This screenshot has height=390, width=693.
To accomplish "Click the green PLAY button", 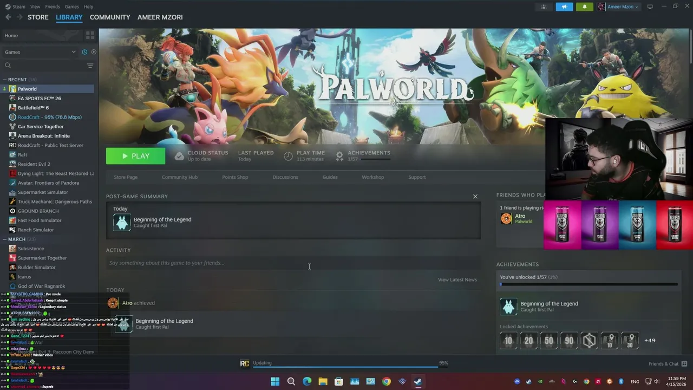I will [135, 156].
